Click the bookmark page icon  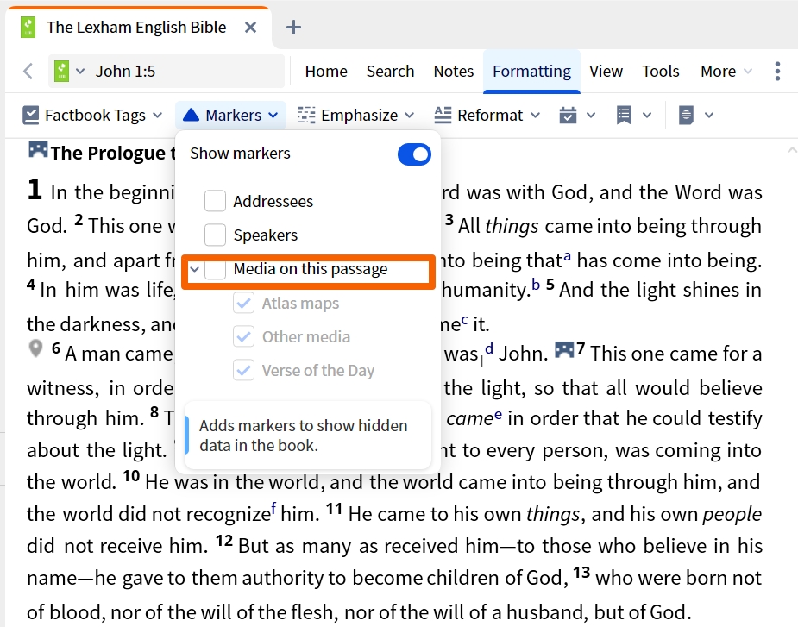click(x=624, y=116)
